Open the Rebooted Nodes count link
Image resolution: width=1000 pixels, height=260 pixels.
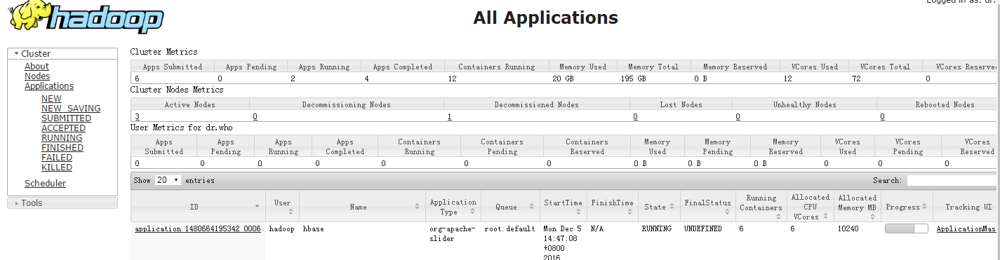(883, 117)
